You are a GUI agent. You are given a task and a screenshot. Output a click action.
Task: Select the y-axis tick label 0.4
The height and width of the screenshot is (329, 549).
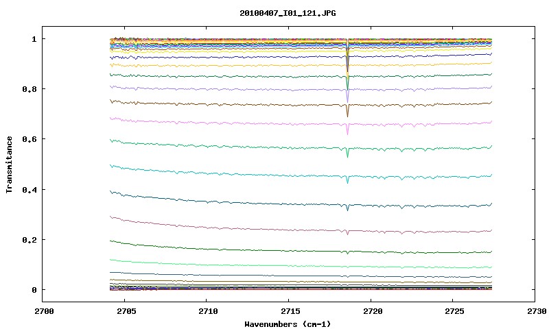click(30, 189)
